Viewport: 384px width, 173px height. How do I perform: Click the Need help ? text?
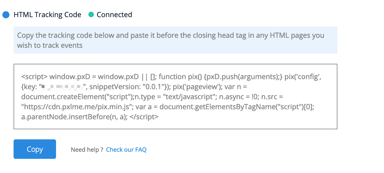click(87, 150)
